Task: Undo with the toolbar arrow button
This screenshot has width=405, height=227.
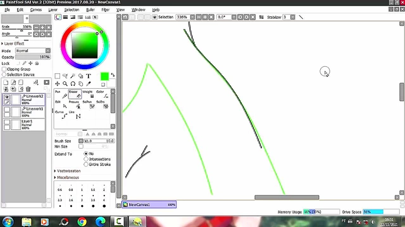Action: coord(125,17)
